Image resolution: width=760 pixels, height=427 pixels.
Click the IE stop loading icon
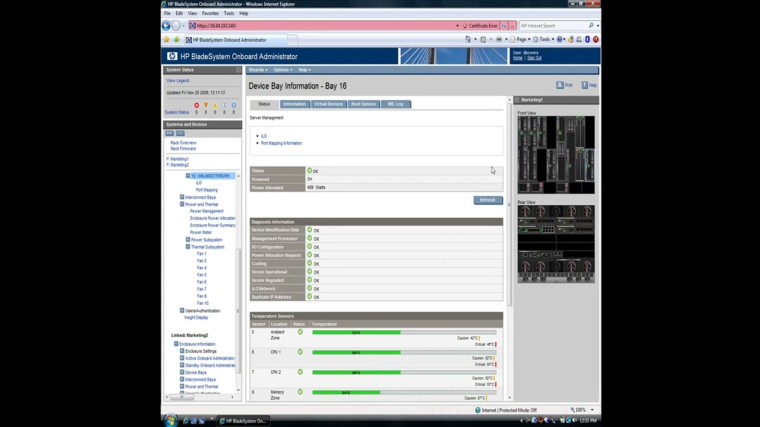(512, 26)
